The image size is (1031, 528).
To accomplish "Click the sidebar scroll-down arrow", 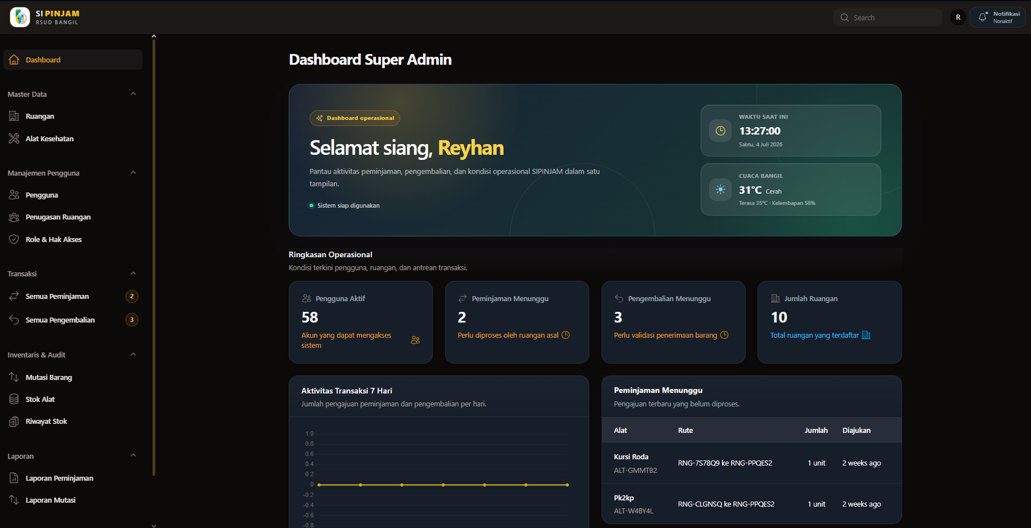I will pos(154,525).
